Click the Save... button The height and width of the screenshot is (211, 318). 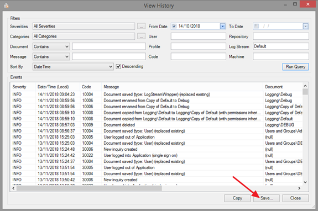(266, 198)
